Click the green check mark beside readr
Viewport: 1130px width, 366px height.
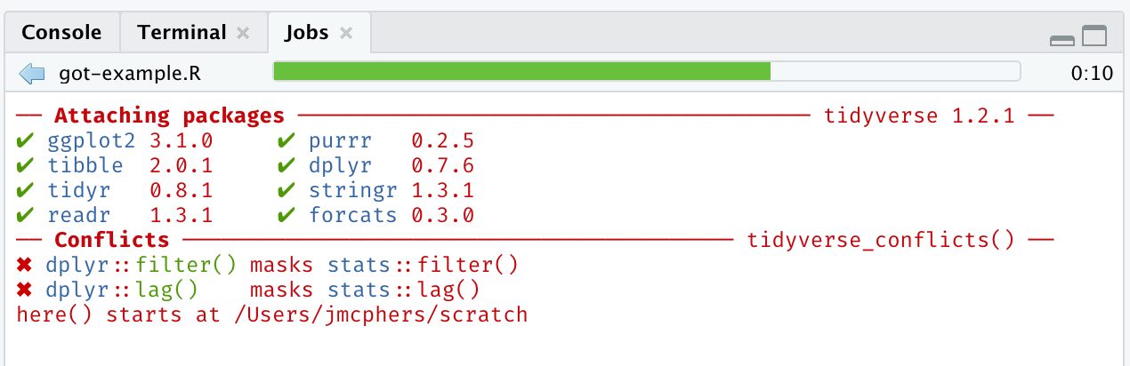(25, 215)
